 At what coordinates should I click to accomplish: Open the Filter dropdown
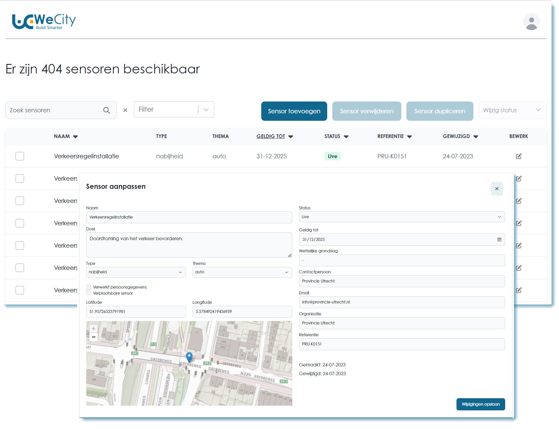174,109
